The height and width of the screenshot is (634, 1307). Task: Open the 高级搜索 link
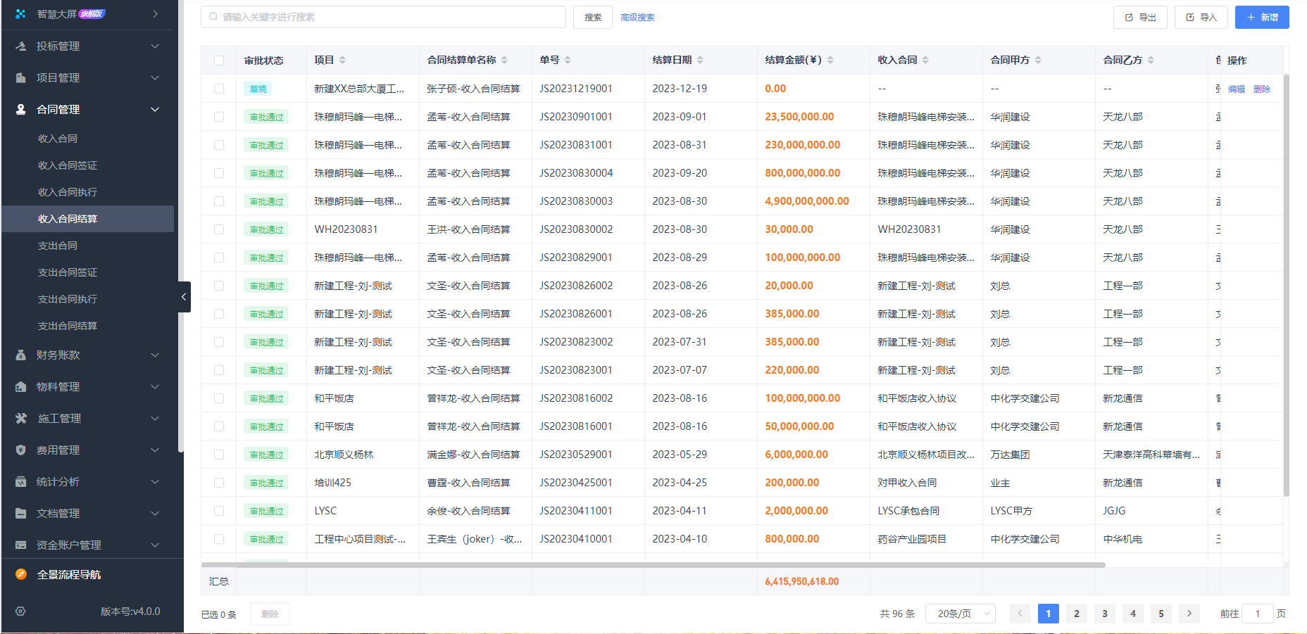click(637, 18)
